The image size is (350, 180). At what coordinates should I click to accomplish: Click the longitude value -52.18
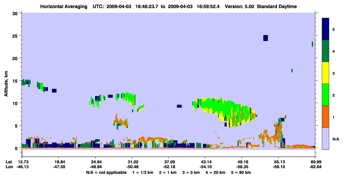[169, 167]
